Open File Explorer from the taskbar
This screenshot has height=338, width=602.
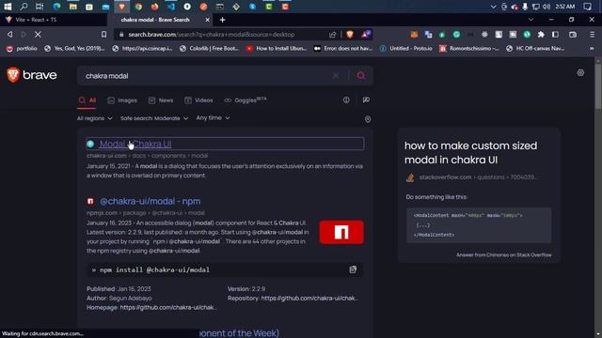coord(73,7)
